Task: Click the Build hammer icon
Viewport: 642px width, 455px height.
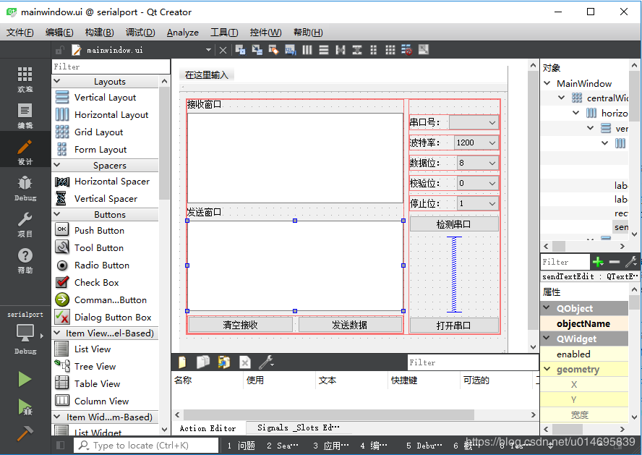Action: click(25, 433)
